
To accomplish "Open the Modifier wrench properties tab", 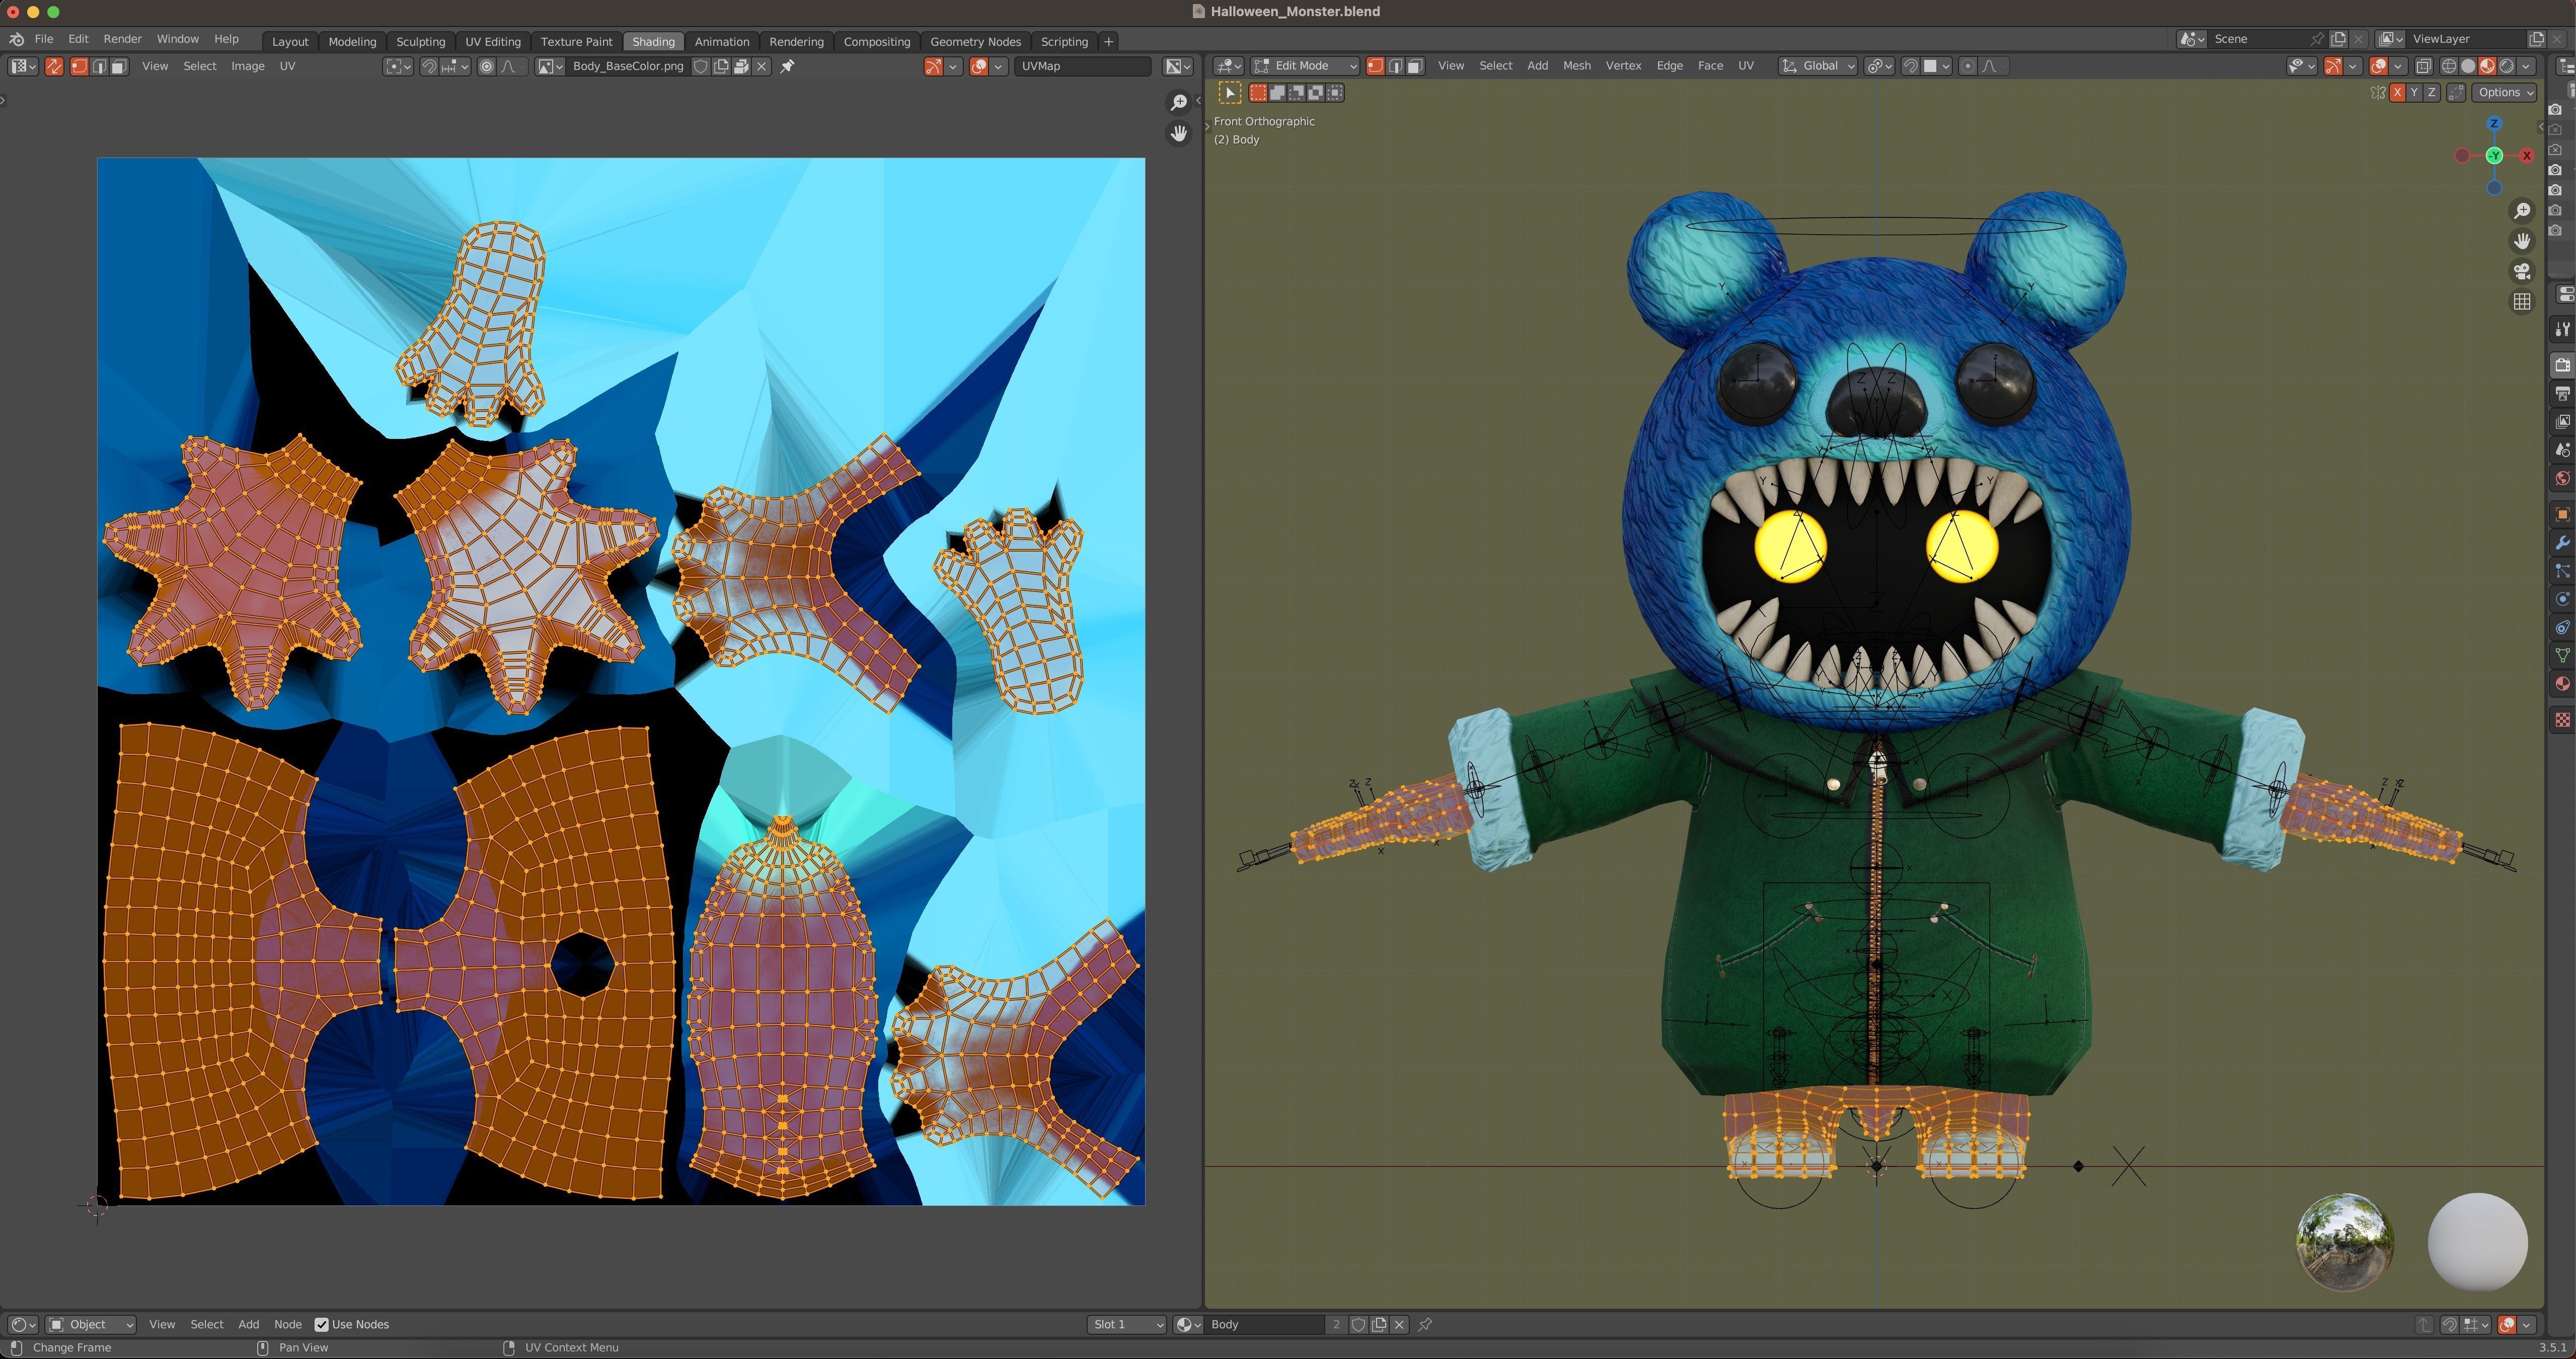I will 2562,542.
